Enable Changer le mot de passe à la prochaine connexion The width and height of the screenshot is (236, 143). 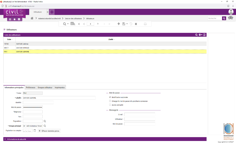tap(110, 101)
